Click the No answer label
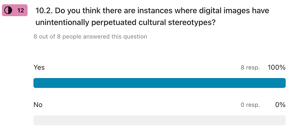Image resolution: width=297 pixels, height=133 pixels. (38, 105)
